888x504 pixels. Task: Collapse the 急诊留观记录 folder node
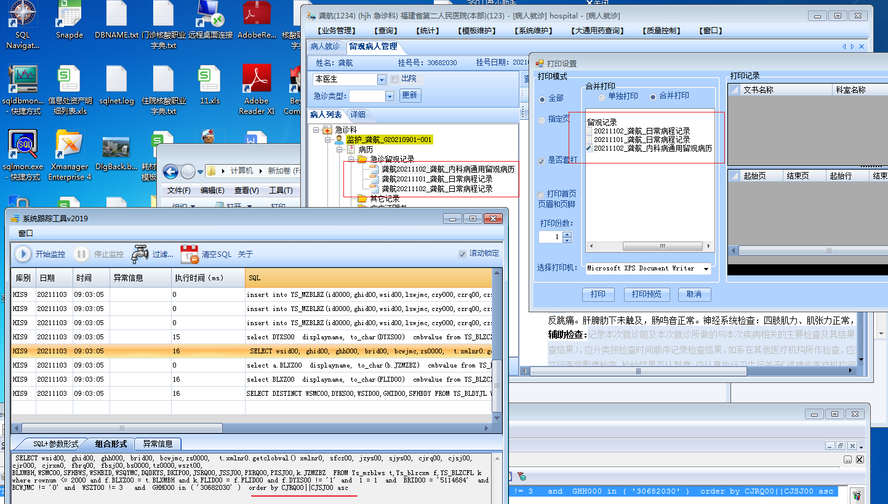[351, 160]
